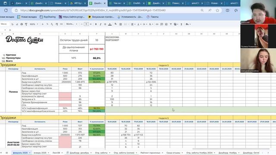Image resolution: width=276 pixels, height=155 pixels.
Task: Toggle bold formatting
Action: coord(96,24)
